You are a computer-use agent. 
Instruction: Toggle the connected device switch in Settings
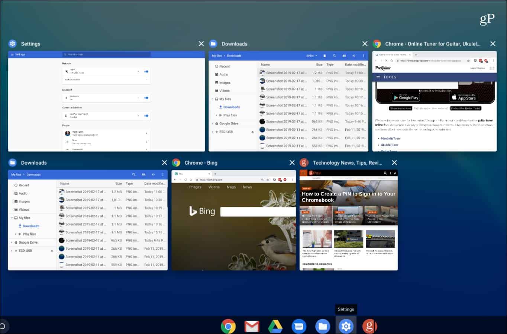(x=146, y=116)
